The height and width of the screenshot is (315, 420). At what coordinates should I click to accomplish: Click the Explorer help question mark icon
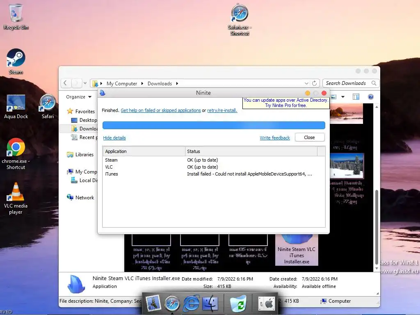pos(371,97)
